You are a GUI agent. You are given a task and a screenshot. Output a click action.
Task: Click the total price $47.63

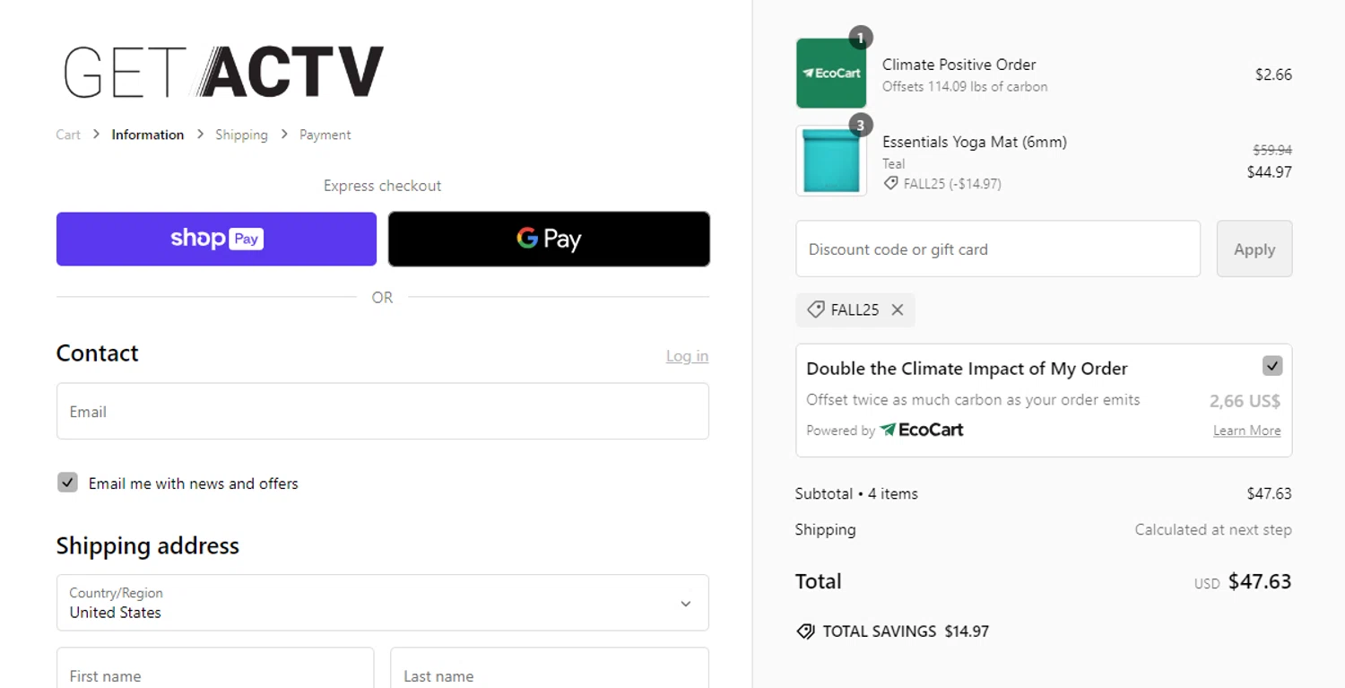pos(1259,581)
